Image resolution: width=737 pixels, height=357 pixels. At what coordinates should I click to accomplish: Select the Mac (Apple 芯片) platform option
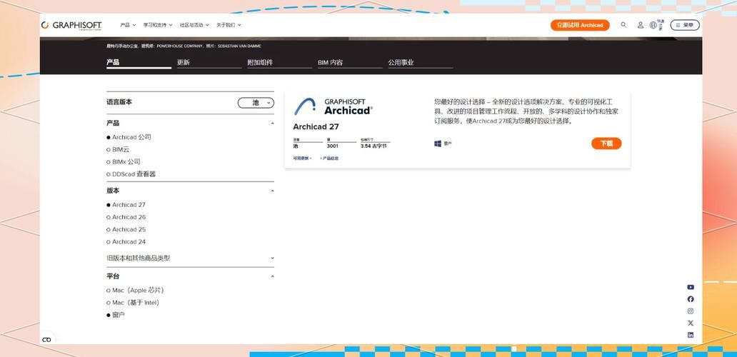136,291
